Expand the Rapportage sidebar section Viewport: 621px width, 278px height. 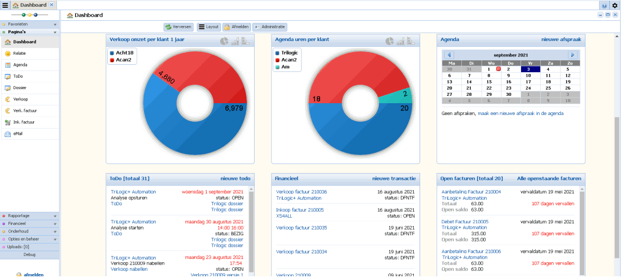tap(29, 215)
